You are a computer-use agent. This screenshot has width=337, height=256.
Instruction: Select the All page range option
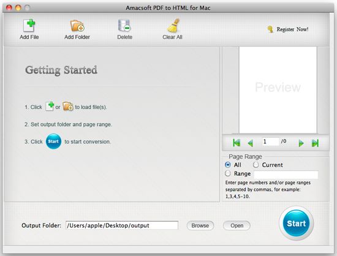coord(227,165)
